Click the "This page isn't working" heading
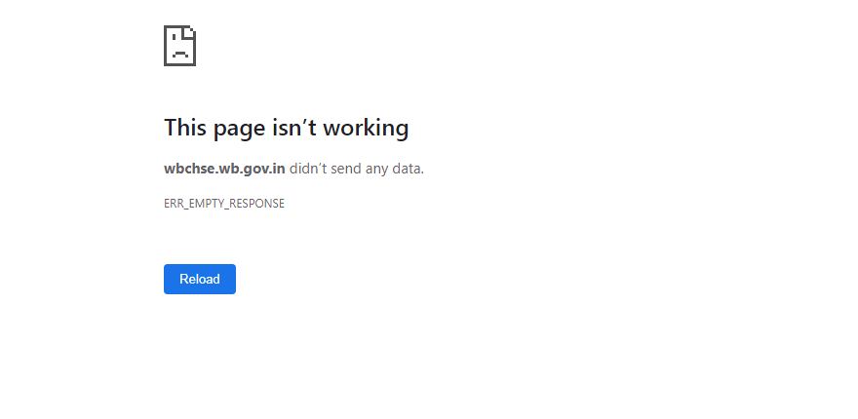The height and width of the screenshot is (419, 858). point(287,128)
